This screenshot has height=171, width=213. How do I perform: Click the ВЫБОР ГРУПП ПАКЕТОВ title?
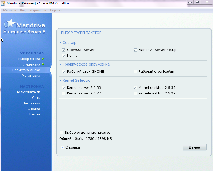[x=81, y=33]
